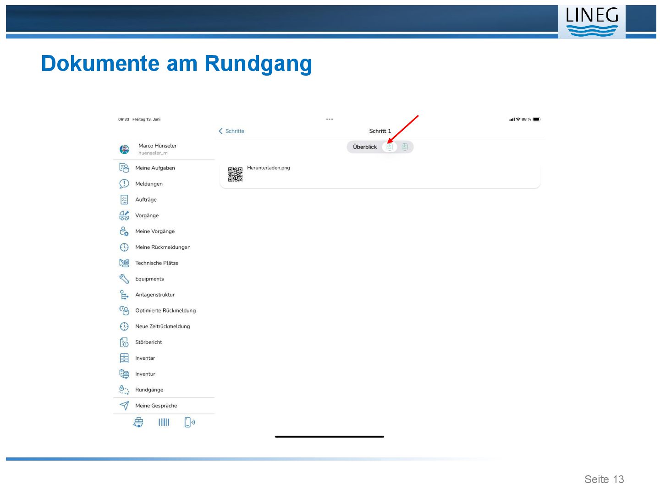Viewport: 660px width, 495px height.
Task: Click the 'Seite 13' page number
Action: (x=604, y=479)
